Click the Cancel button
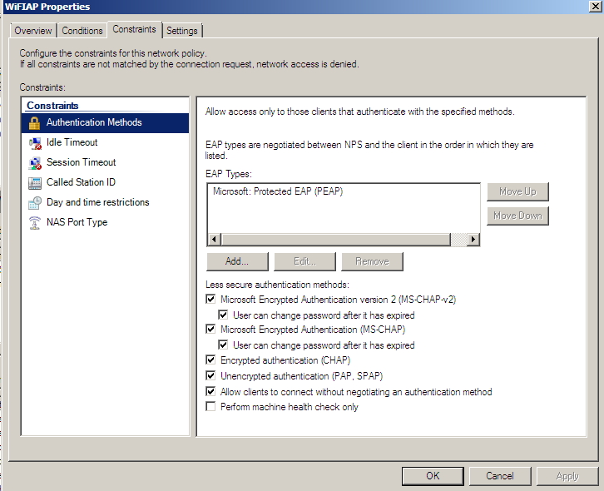The height and width of the screenshot is (491, 604). pyautogui.click(x=499, y=476)
